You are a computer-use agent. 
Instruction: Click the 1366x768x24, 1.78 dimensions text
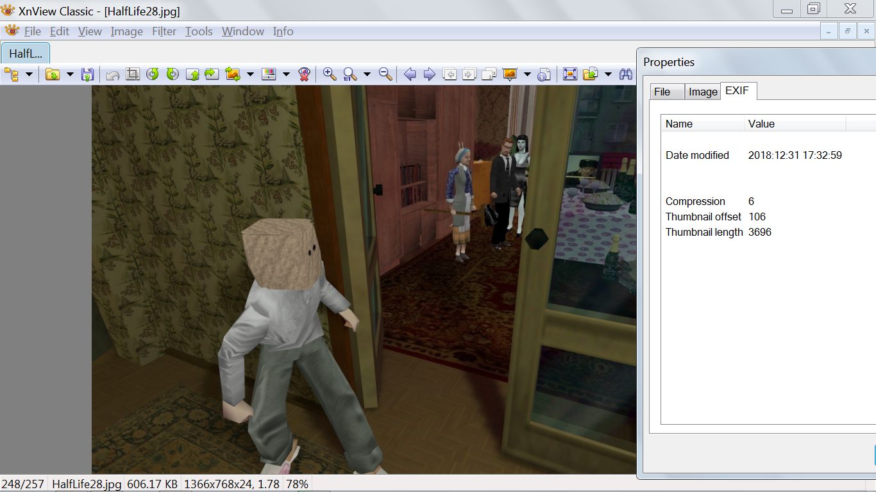232,484
